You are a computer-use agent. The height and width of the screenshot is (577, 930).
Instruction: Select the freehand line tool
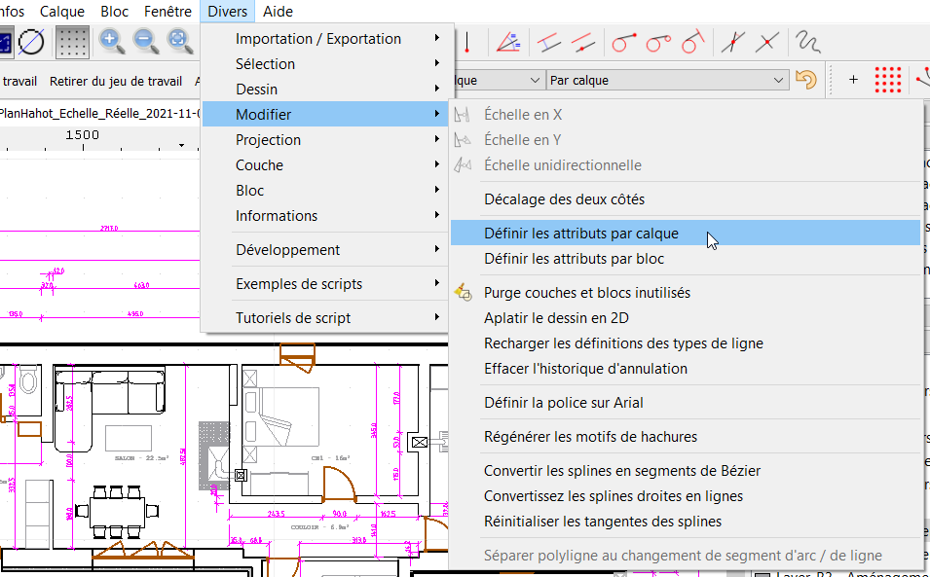pyautogui.click(x=807, y=42)
